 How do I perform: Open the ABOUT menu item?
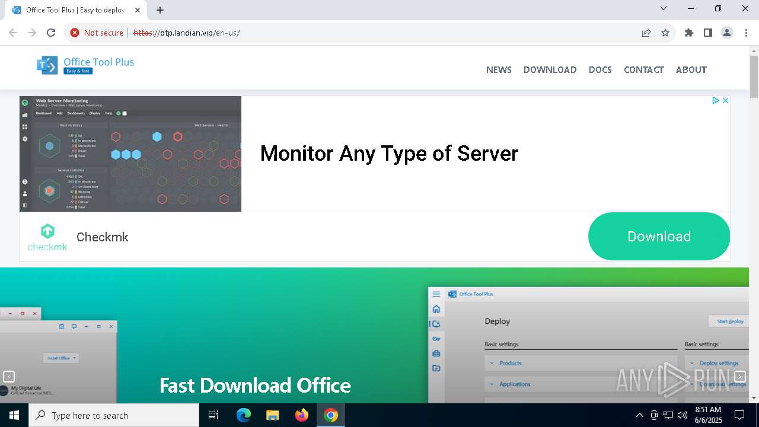coord(691,69)
